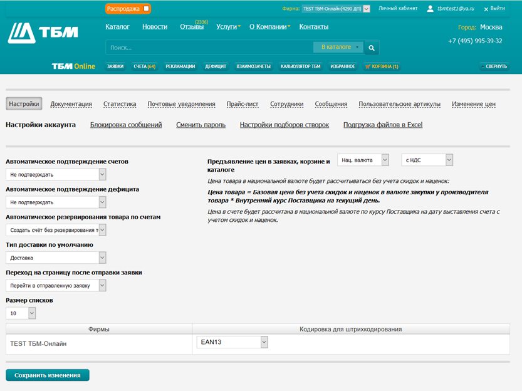Open the Автоматическое подтверждение дефицита dropdown

click(x=56, y=202)
